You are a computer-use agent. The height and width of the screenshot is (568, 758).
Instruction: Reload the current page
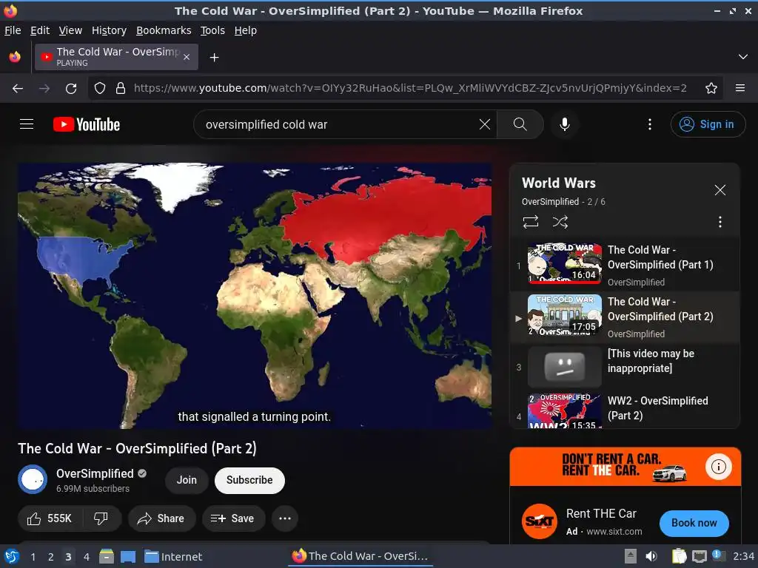click(71, 89)
